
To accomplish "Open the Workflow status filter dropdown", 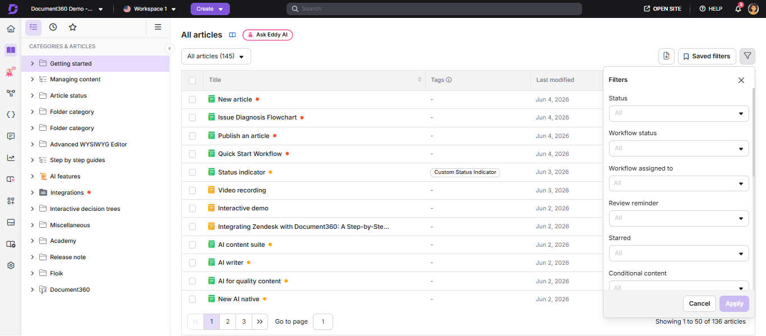I will (x=679, y=148).
